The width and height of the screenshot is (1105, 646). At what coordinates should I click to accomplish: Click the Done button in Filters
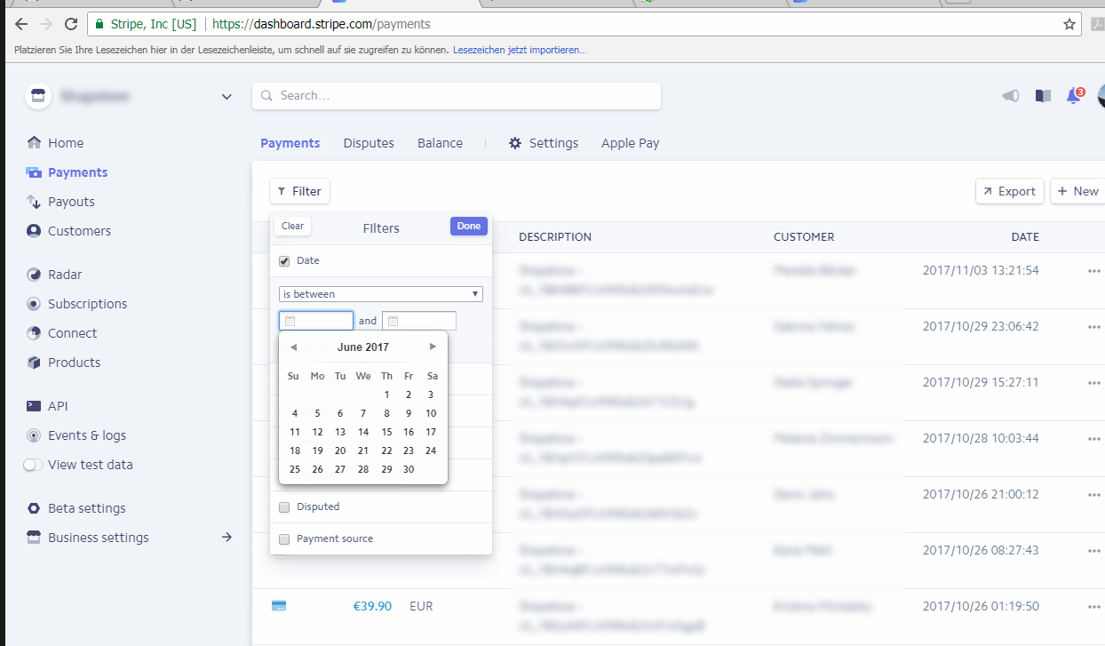coord(468,227)
